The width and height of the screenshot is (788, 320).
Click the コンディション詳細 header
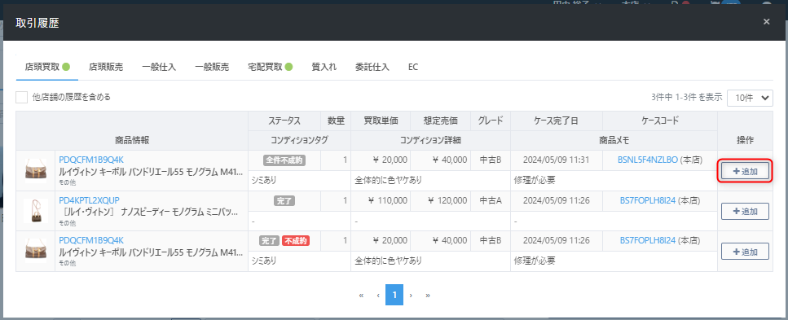click(x=431, y=141)
